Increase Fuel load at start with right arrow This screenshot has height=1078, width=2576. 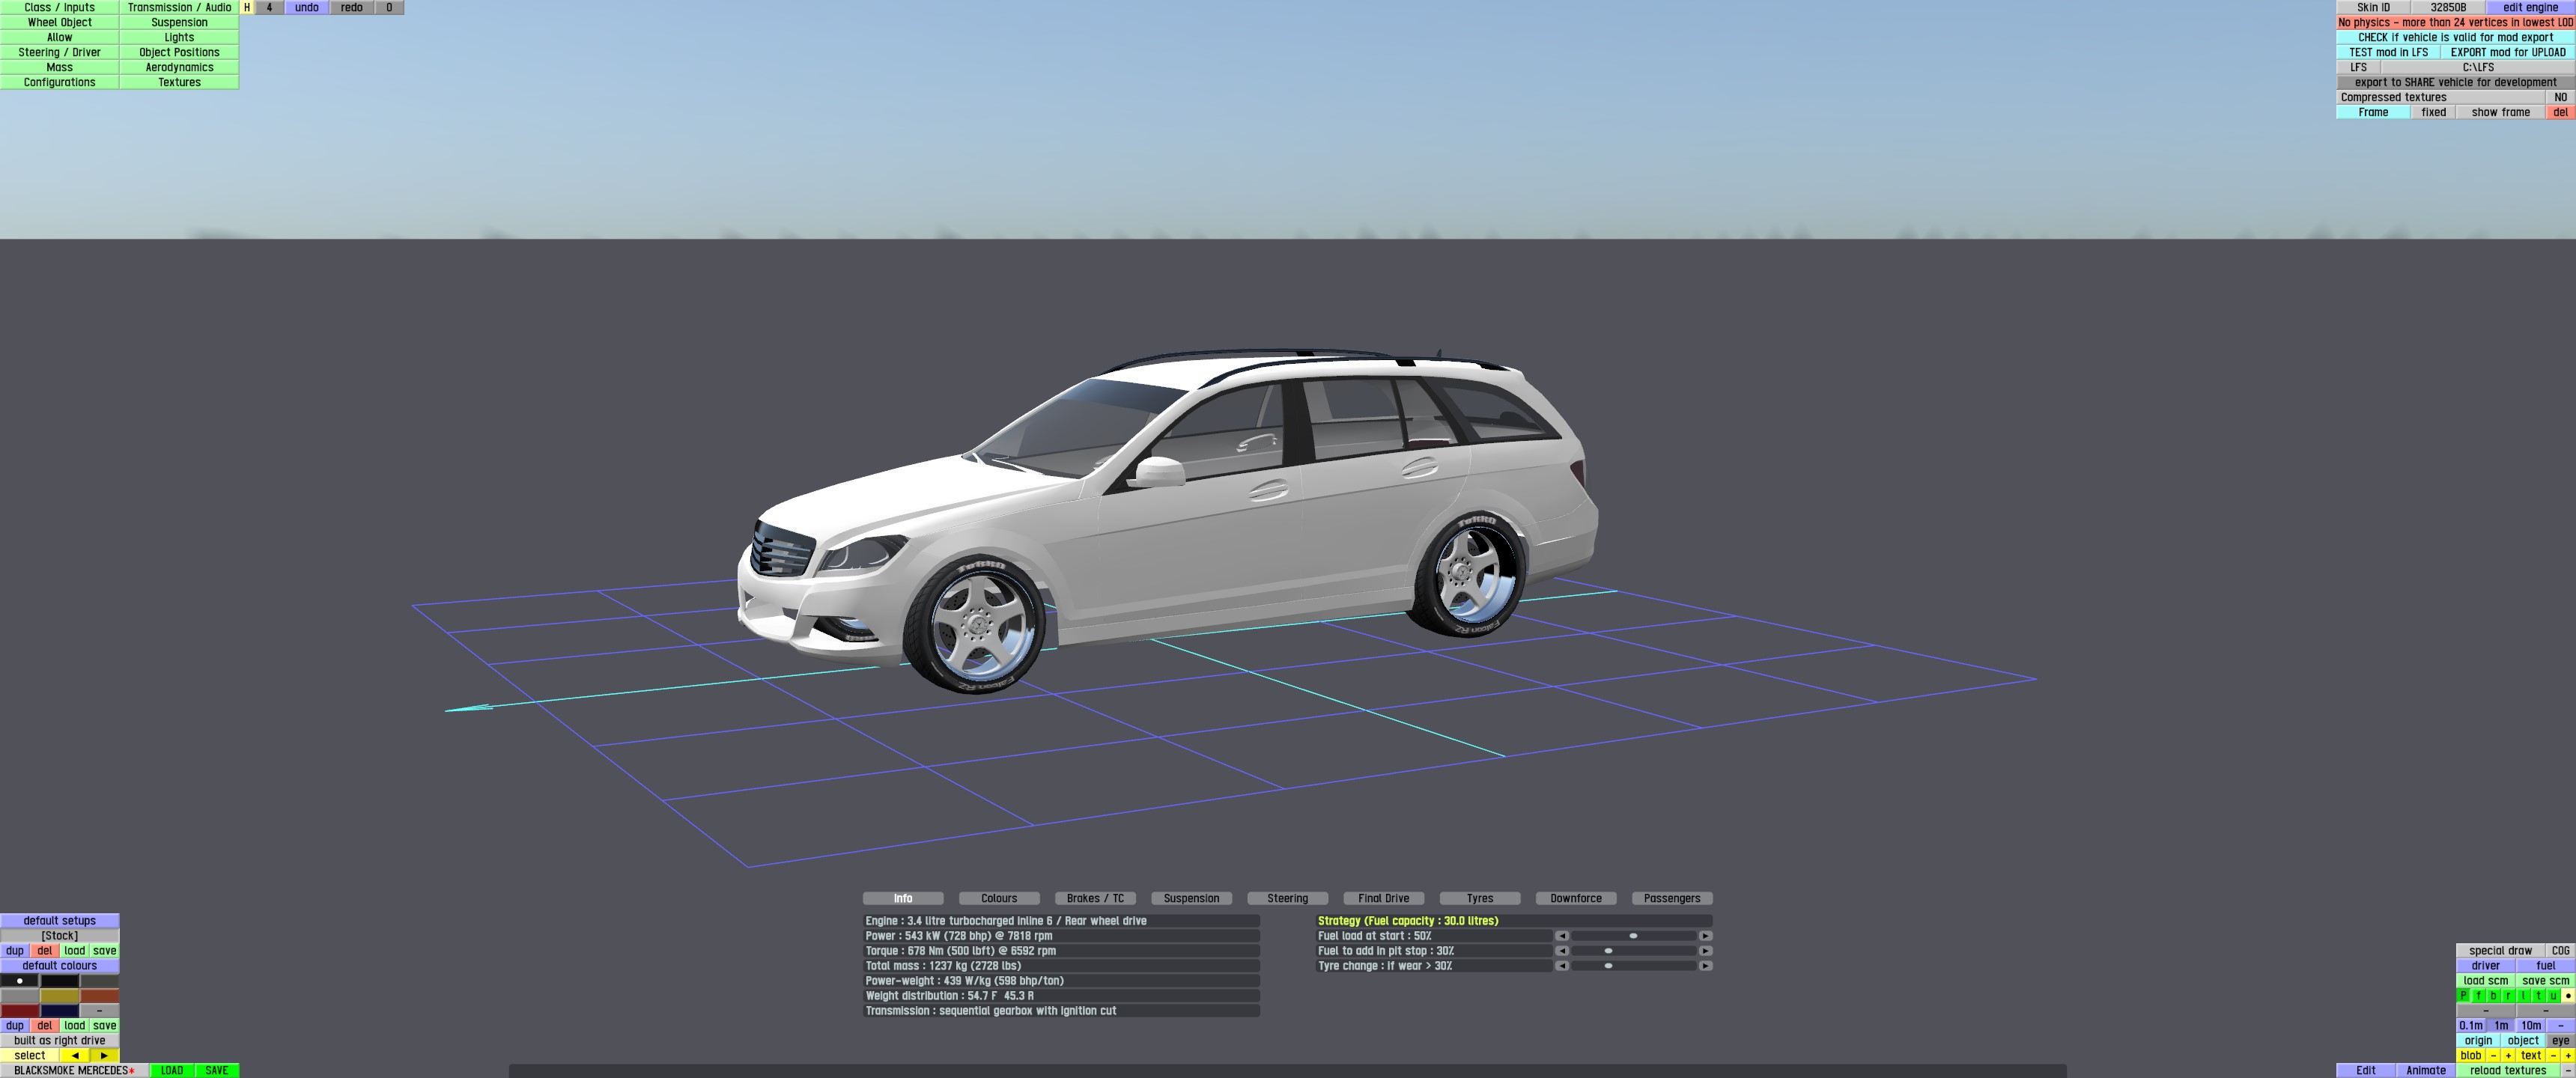(x=1705, y=936)
